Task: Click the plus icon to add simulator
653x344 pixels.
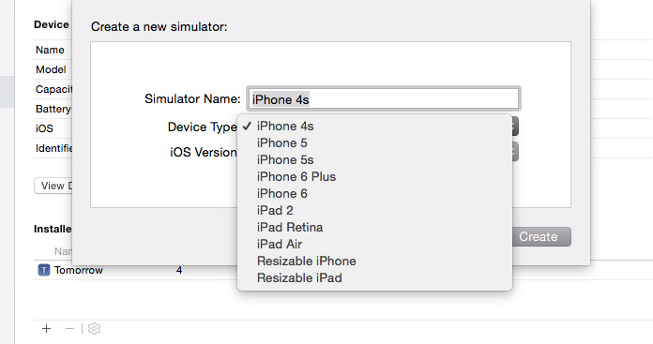Action: [x=46, y=329]
